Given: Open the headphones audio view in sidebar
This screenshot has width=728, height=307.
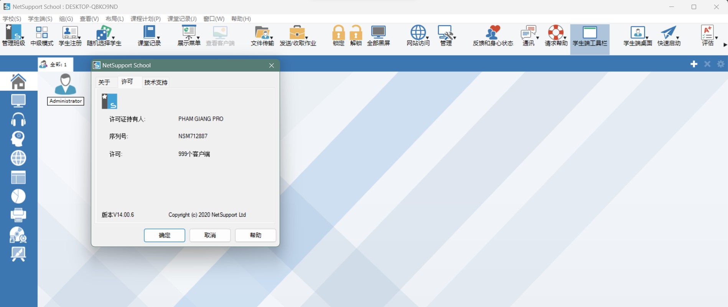Looking at the screenshot, I should pos(18,120).
